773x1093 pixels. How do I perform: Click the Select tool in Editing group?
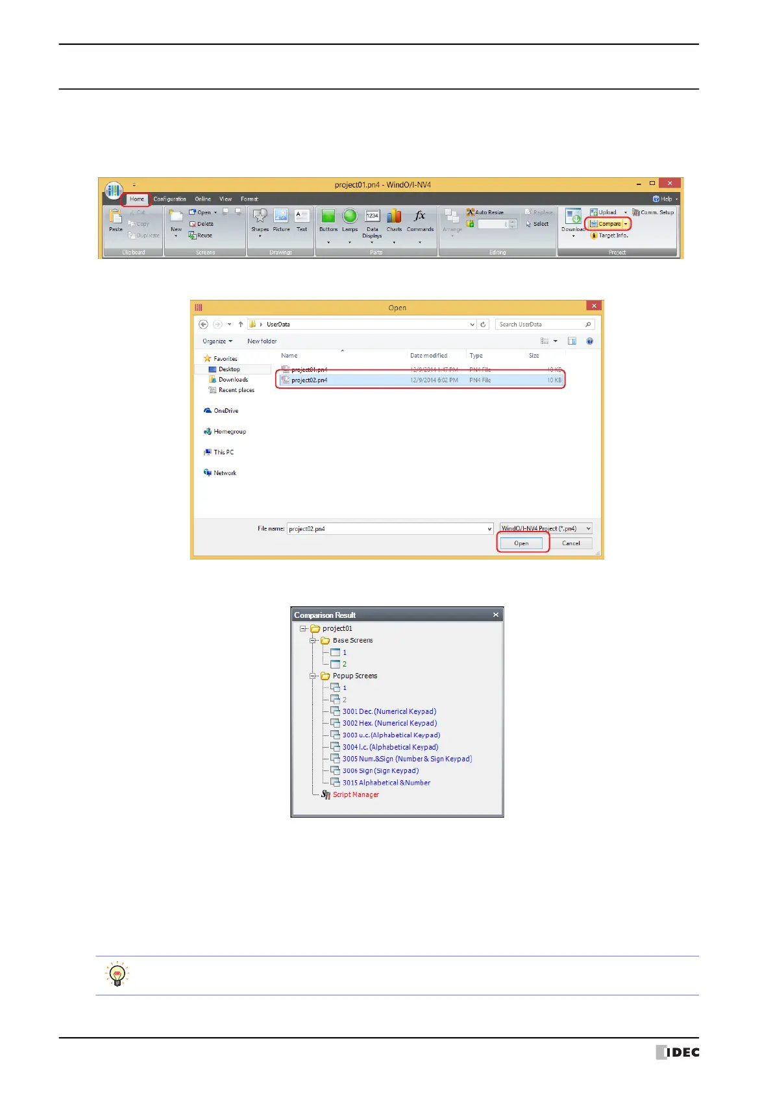537,224
